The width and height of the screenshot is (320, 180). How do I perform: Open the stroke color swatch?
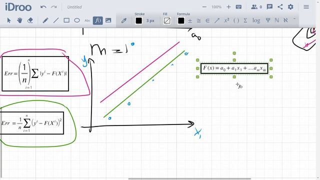pos(139,20)
